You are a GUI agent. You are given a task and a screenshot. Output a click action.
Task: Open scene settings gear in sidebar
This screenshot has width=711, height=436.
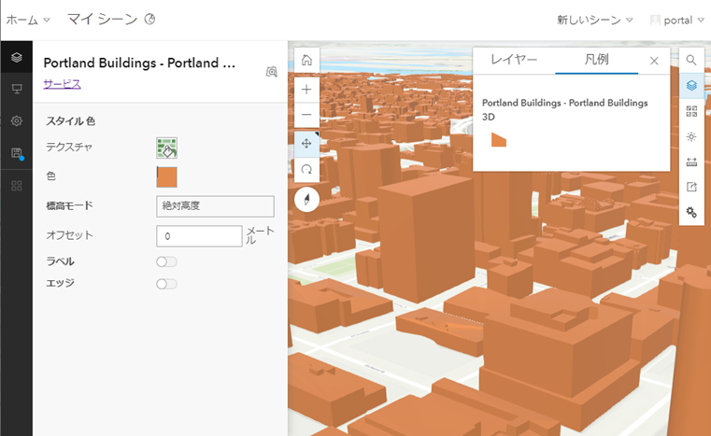[16, 120]
